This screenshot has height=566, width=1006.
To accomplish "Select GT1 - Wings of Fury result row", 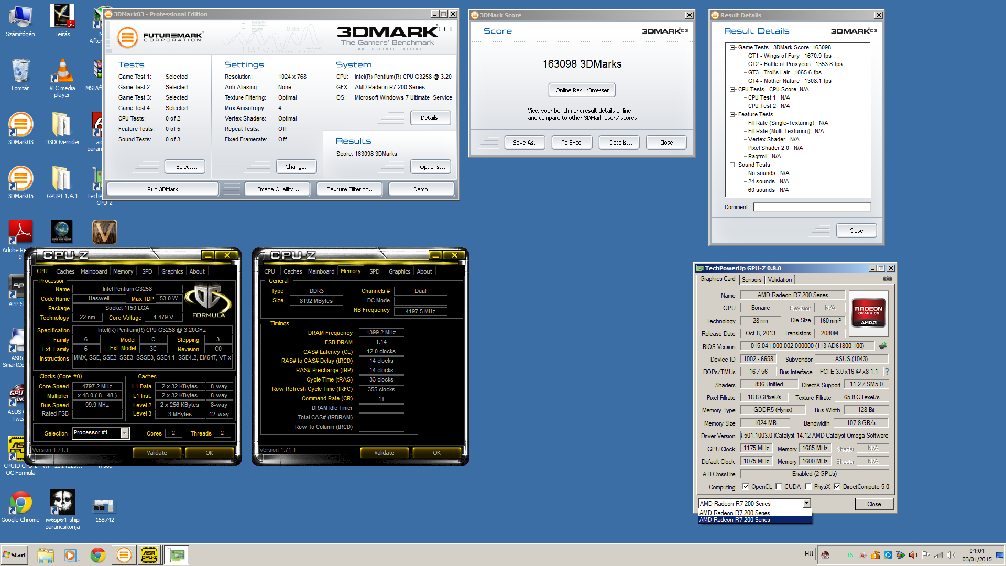I will coord(790,56).
